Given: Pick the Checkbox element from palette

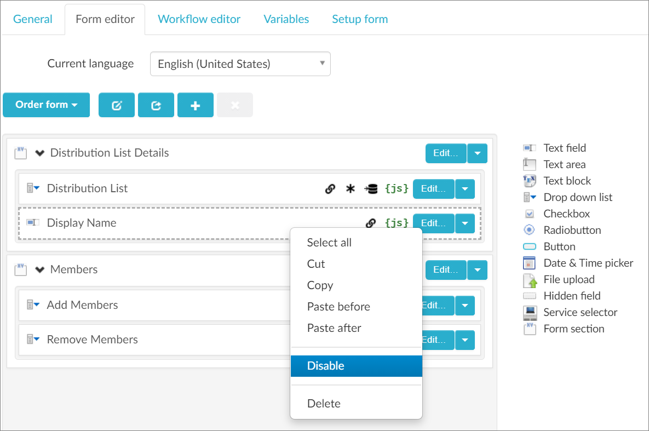Looking at the screenshot, I should 566,214.
